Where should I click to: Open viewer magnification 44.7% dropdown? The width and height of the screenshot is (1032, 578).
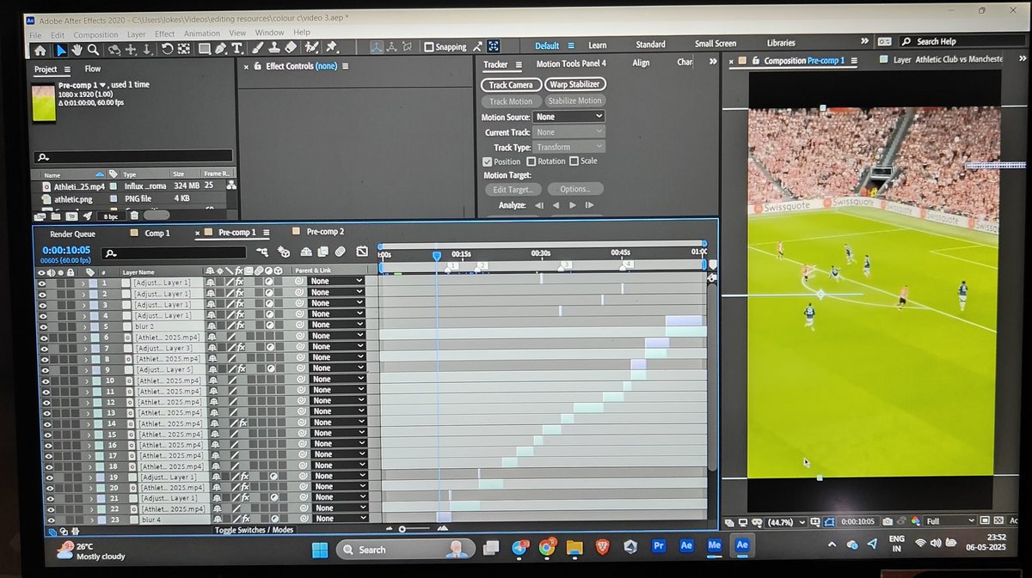[x=786, y=521]
